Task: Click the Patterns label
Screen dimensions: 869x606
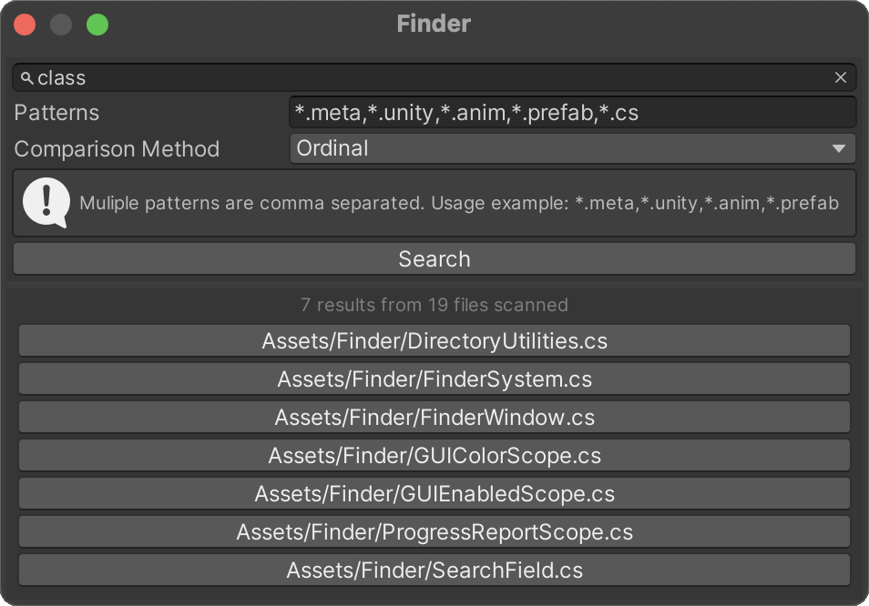Action: 56,112
